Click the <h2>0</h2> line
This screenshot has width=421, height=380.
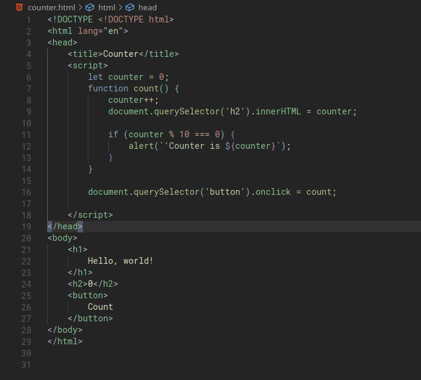93,284
